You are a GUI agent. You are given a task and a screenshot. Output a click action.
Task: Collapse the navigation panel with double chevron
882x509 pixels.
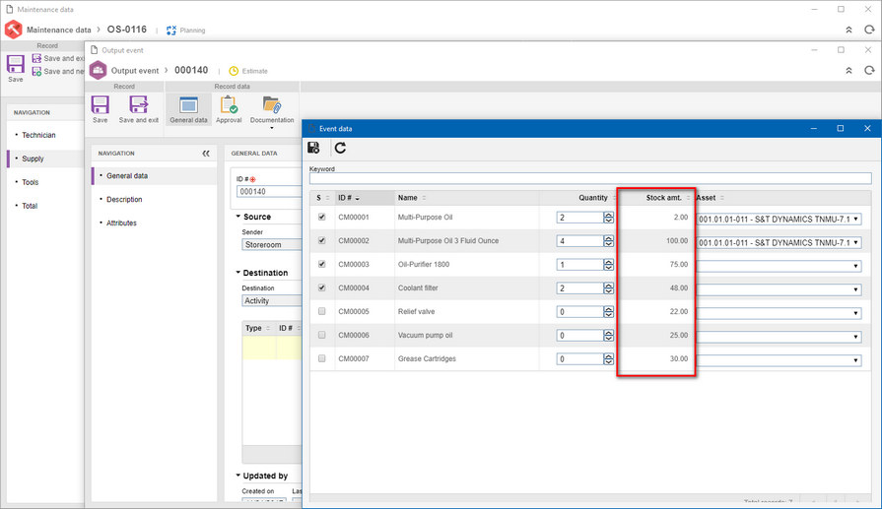[x=206, y=154]
